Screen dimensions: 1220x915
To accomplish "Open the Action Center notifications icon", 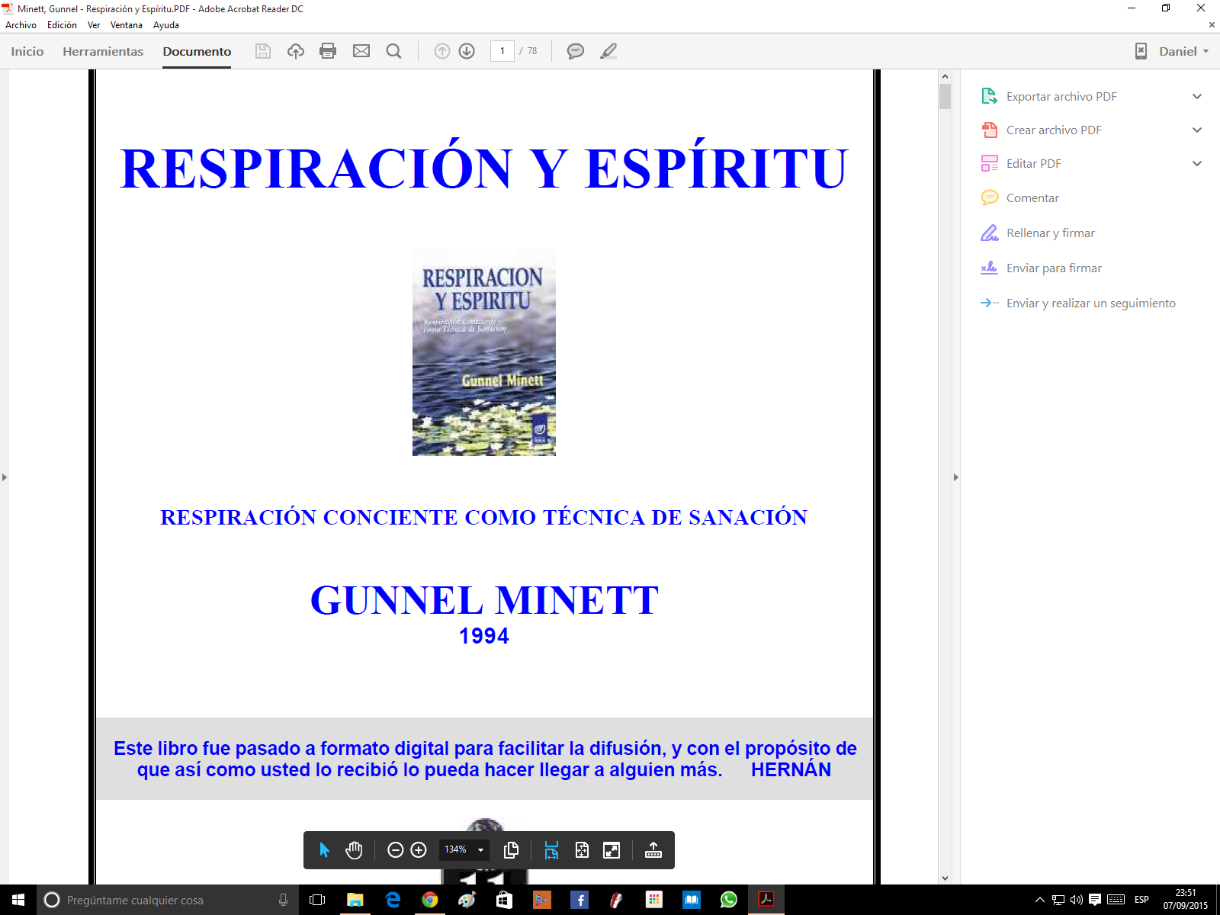I will pyautogui.click(x=1095, y=900).
